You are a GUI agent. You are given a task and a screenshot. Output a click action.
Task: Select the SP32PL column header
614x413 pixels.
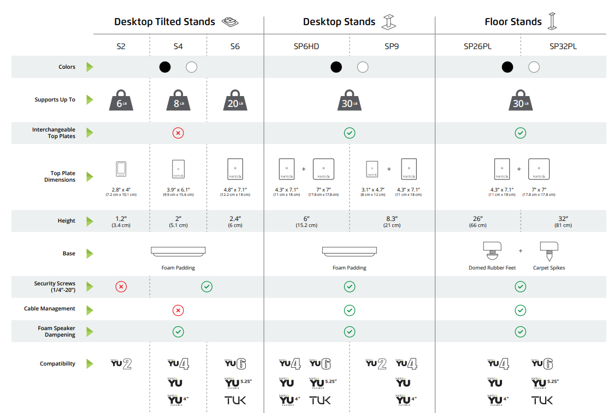[x=563, y=46]
